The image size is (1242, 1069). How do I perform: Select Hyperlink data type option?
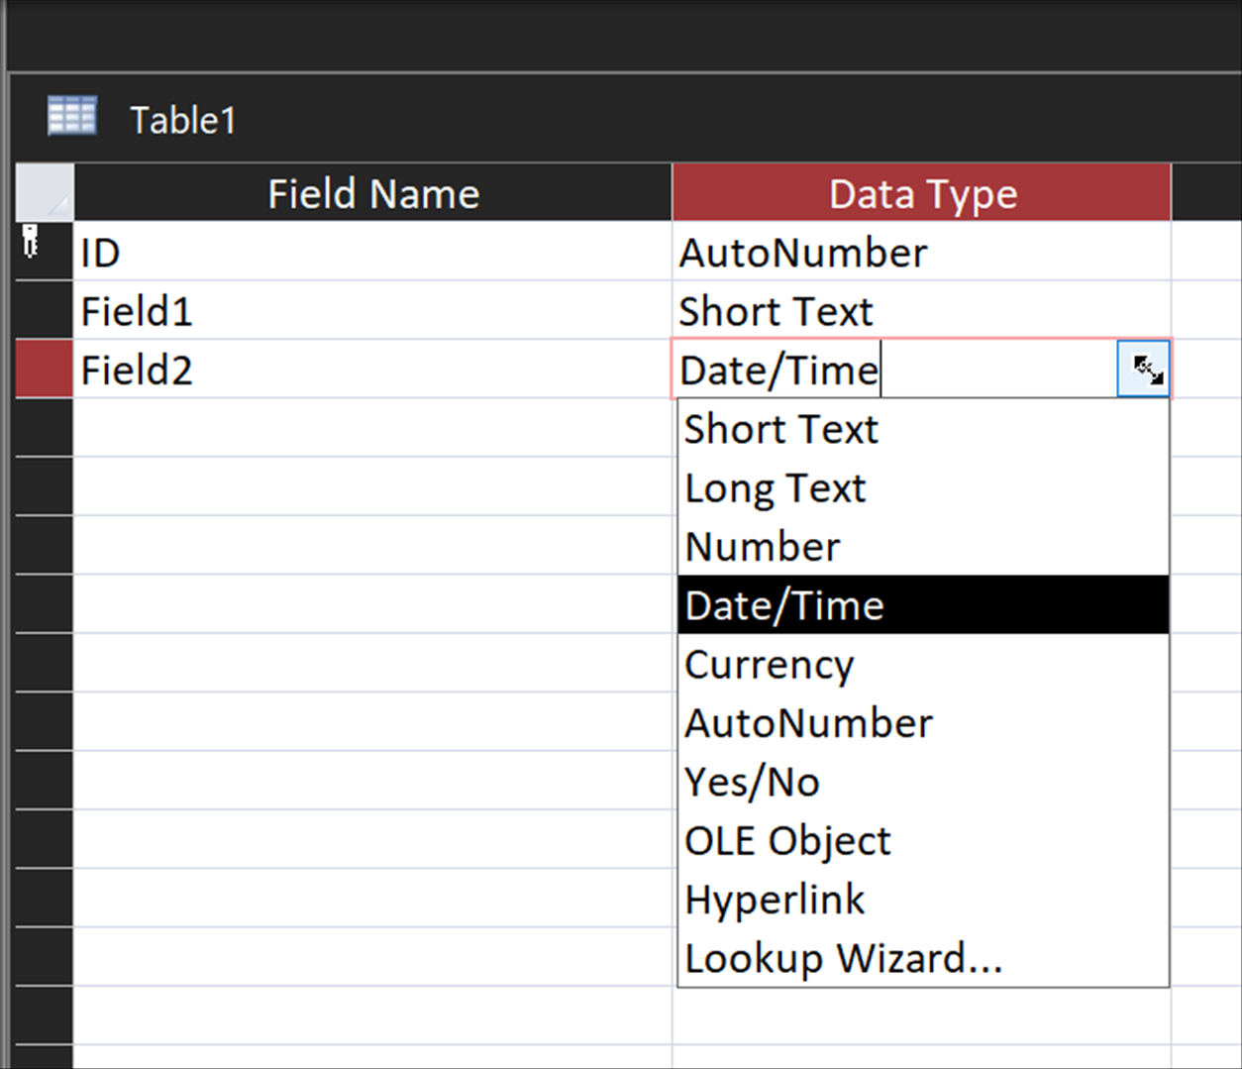pos(775,900)
